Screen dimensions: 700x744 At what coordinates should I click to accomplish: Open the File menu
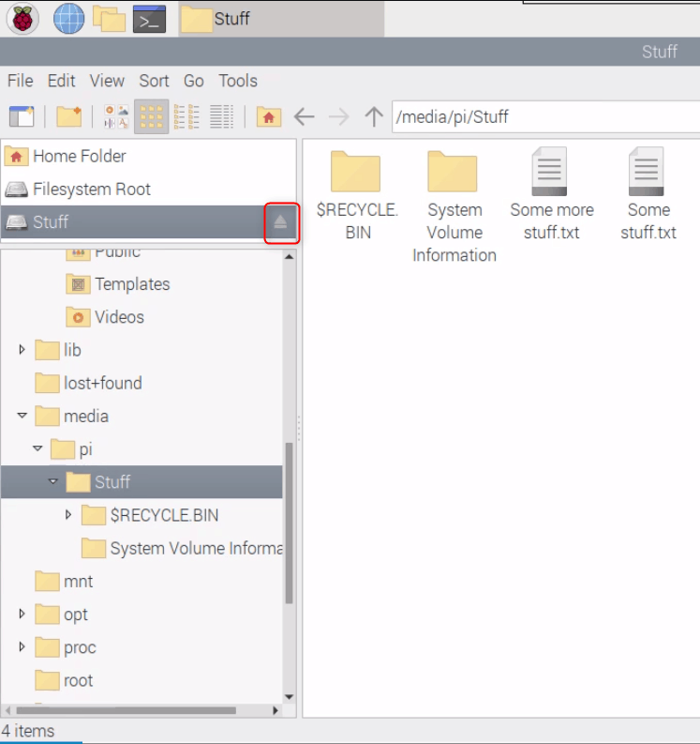click(x=21, y=81)
